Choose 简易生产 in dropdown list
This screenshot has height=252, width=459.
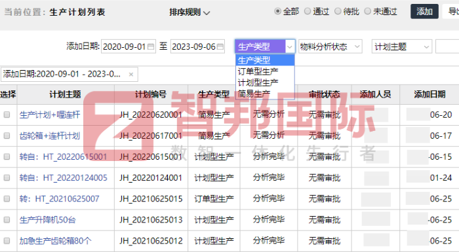click(265, 94)
